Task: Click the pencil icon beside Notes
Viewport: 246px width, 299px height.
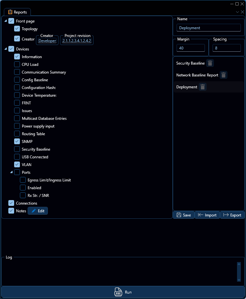Action: pyautogui.click(x=34, y=211)
